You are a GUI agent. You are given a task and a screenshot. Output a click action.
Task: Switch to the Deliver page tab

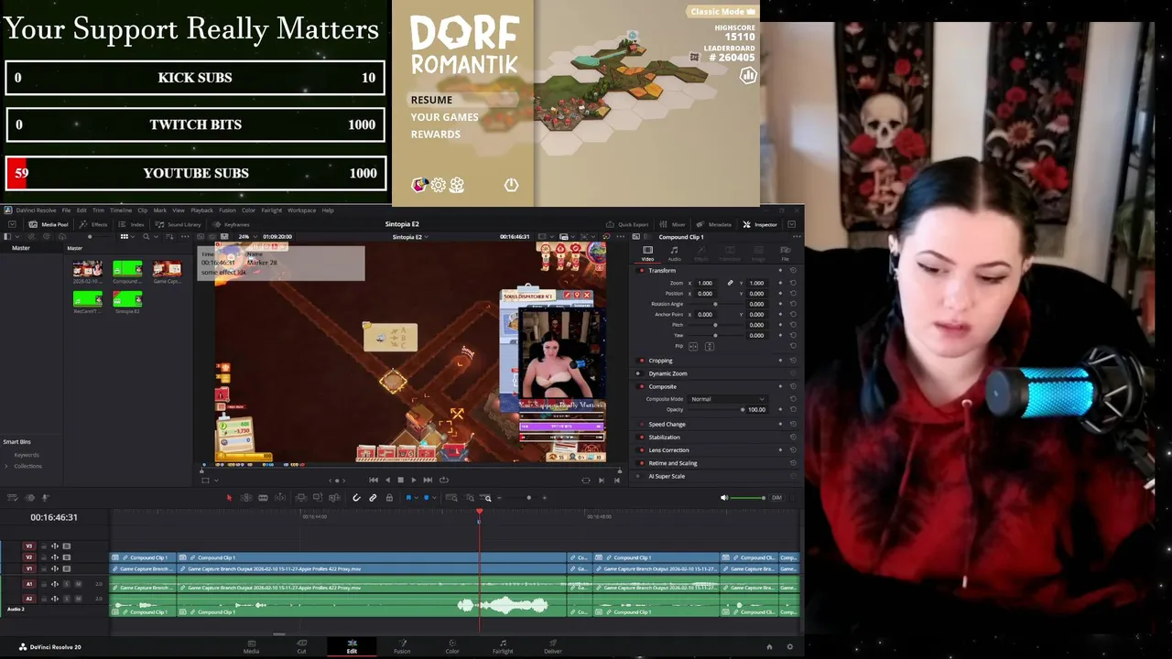(x=552, y=646)
